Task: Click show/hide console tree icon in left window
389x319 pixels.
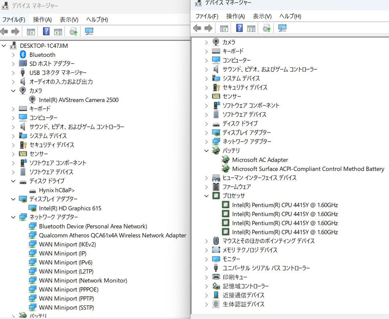Action: pos(31,32)
